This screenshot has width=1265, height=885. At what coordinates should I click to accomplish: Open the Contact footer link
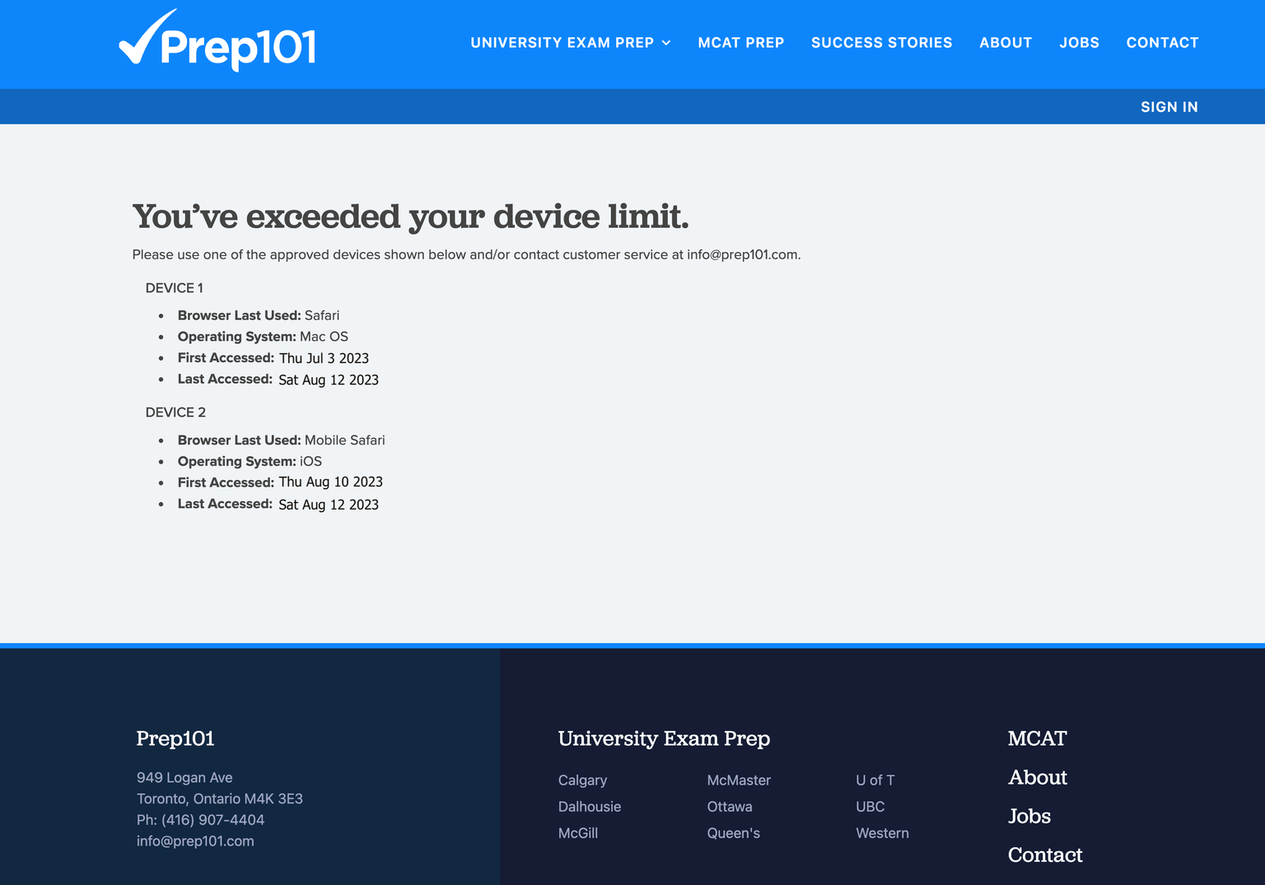pyautogui.click(x=1045, y=855)
